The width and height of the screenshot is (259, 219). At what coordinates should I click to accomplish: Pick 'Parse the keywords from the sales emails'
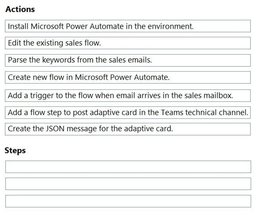click(128, 60)
